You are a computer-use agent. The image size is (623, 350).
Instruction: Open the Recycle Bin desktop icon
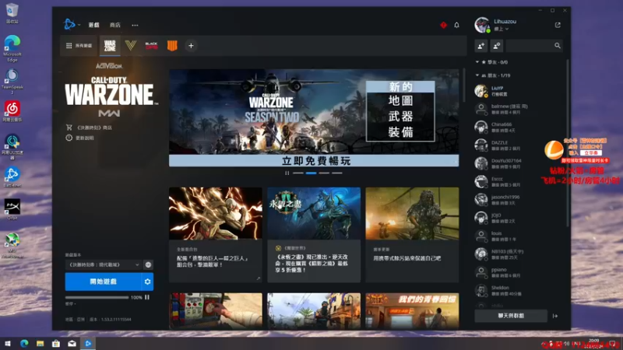click(x=12, y=13)
